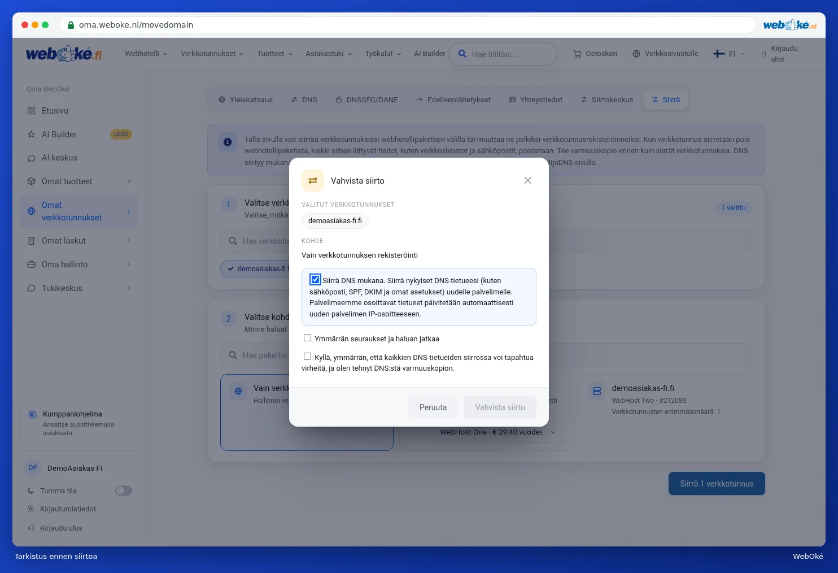
Task: Open the Verkkotunnukset dropdown menu
Action: [212, 54]
